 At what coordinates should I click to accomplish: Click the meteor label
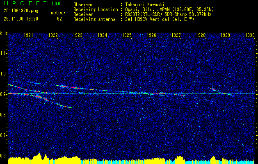click(x=58, y=13)
